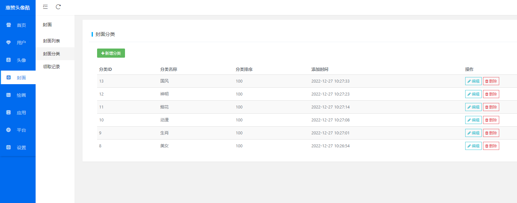Click the 国风 category name cell
The height and width of the screenshot is (203, 517).
point(164,81)
